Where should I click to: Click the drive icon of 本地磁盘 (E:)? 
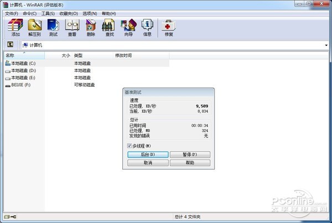pos(8,78)
